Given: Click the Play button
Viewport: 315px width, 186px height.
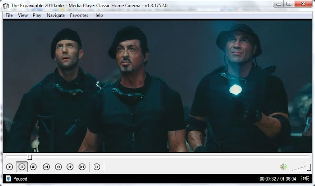Looking at the screenshot, I should (x=9, y=167).
